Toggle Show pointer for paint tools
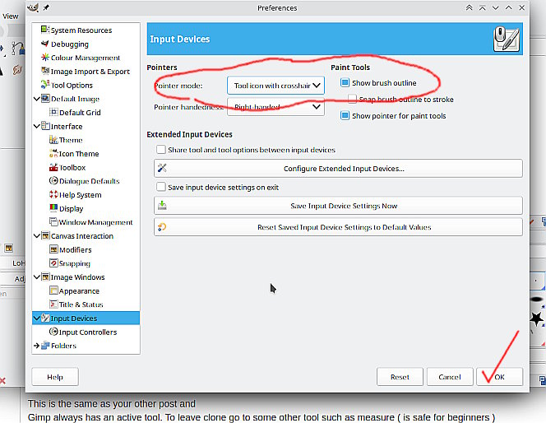 [x=345, y=116]
